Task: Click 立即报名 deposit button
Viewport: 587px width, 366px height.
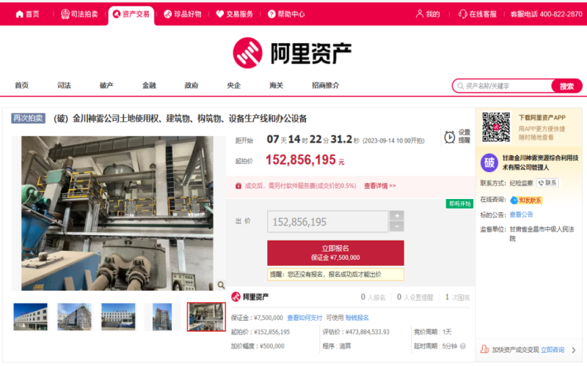Action: (x=335, y=253)
